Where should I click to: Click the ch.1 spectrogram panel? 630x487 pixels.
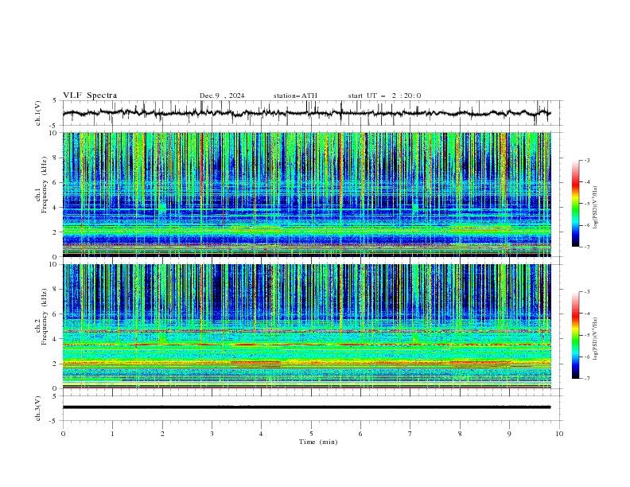(x=307, y=194)
